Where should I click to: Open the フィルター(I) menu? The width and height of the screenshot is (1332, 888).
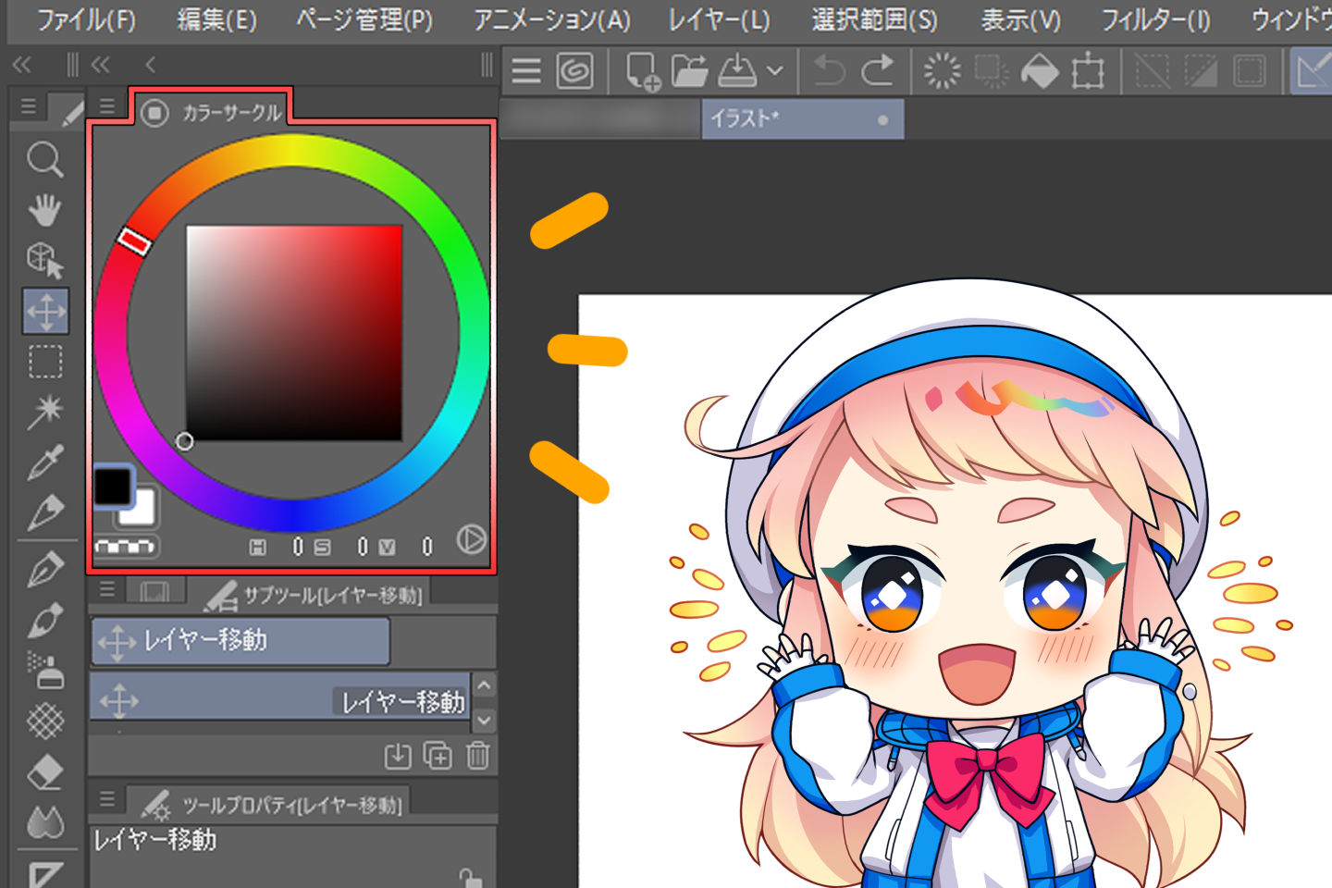[x=1155, y=19]
